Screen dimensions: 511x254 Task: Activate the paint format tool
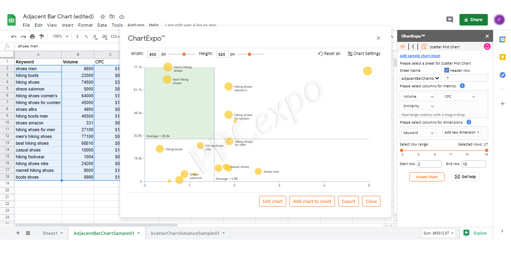pos(42,36)
